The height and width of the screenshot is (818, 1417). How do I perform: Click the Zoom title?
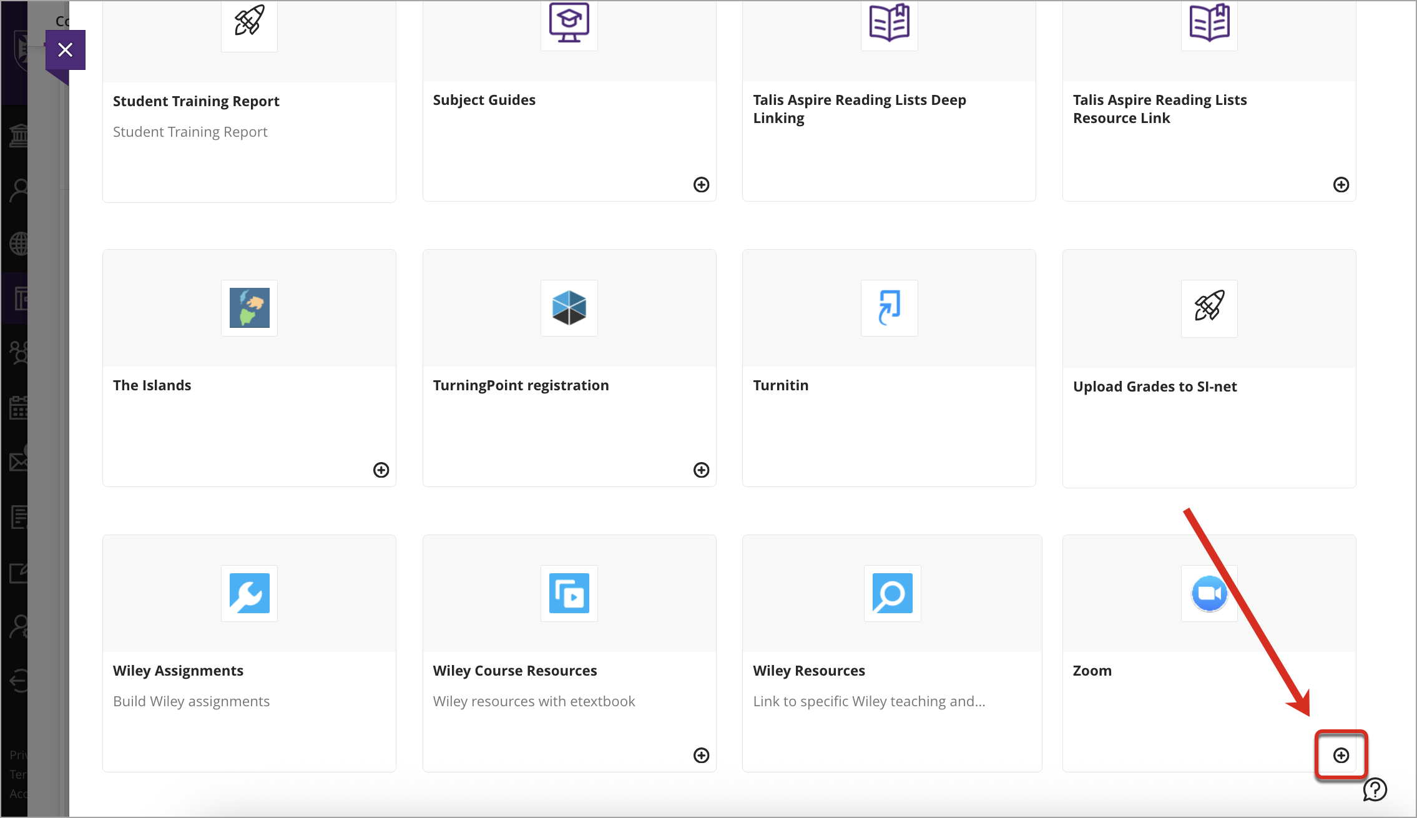pos(1092,671)
